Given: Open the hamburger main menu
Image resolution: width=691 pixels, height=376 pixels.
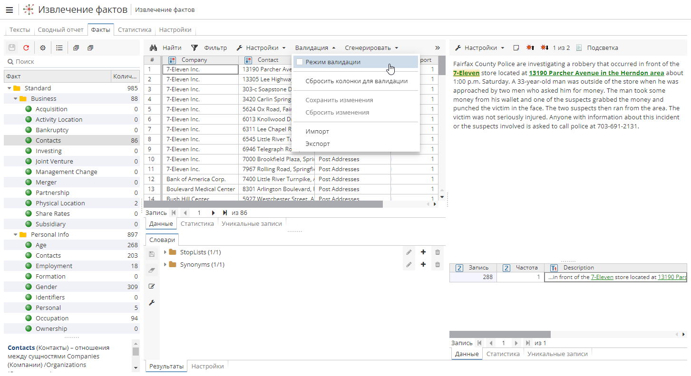Looking at the screenshot, I should click(9, 10).
